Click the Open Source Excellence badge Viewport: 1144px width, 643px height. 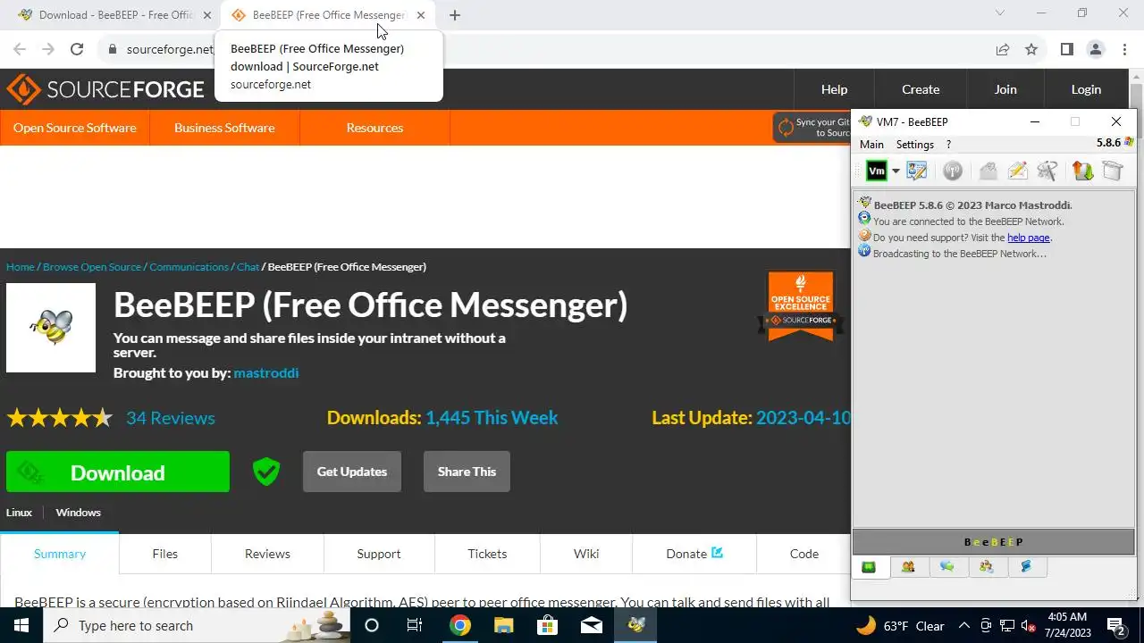coord(801,306)
